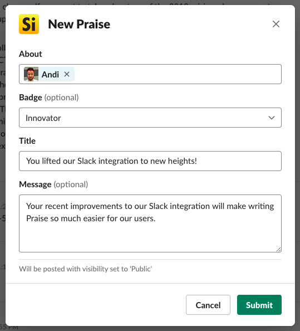Click the Badge (optional) label
The width and height of the screenshot is (300, 331).
49,98
